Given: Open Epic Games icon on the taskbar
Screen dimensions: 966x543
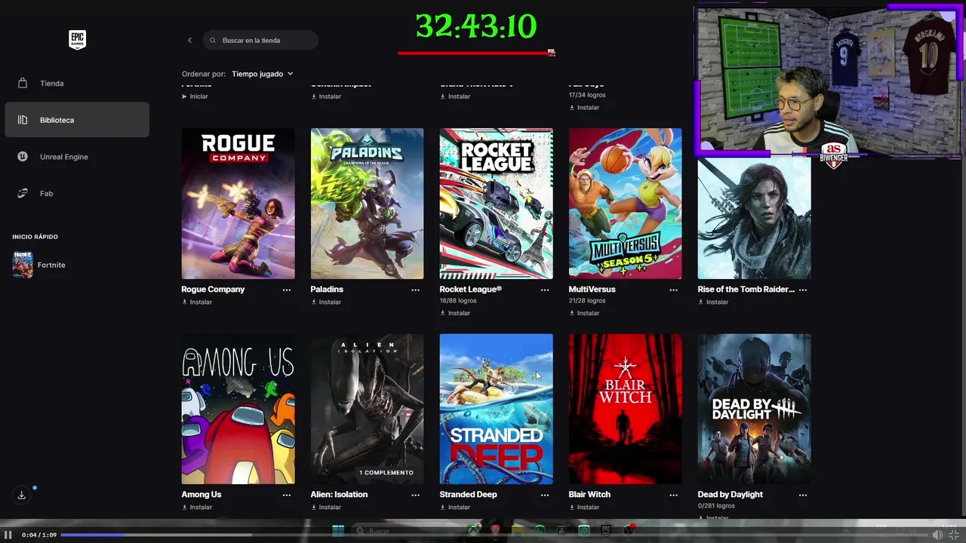Looking at the screenshot, I should coord(606,531).
